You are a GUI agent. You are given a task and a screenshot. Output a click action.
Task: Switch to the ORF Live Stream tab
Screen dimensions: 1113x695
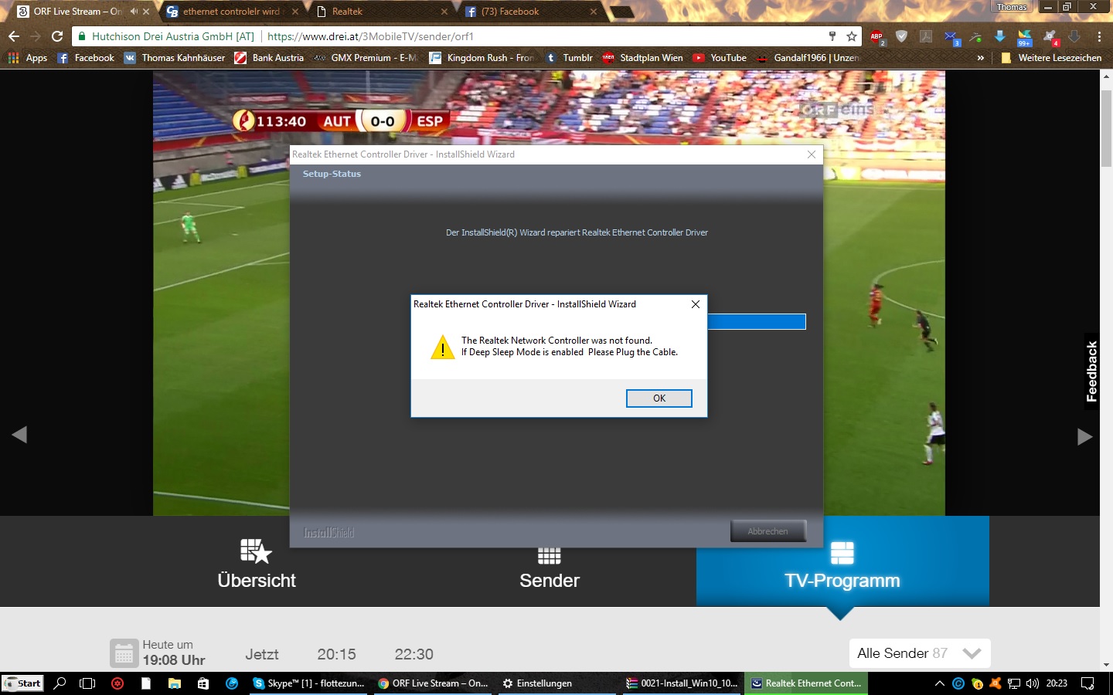click(77, 12)
